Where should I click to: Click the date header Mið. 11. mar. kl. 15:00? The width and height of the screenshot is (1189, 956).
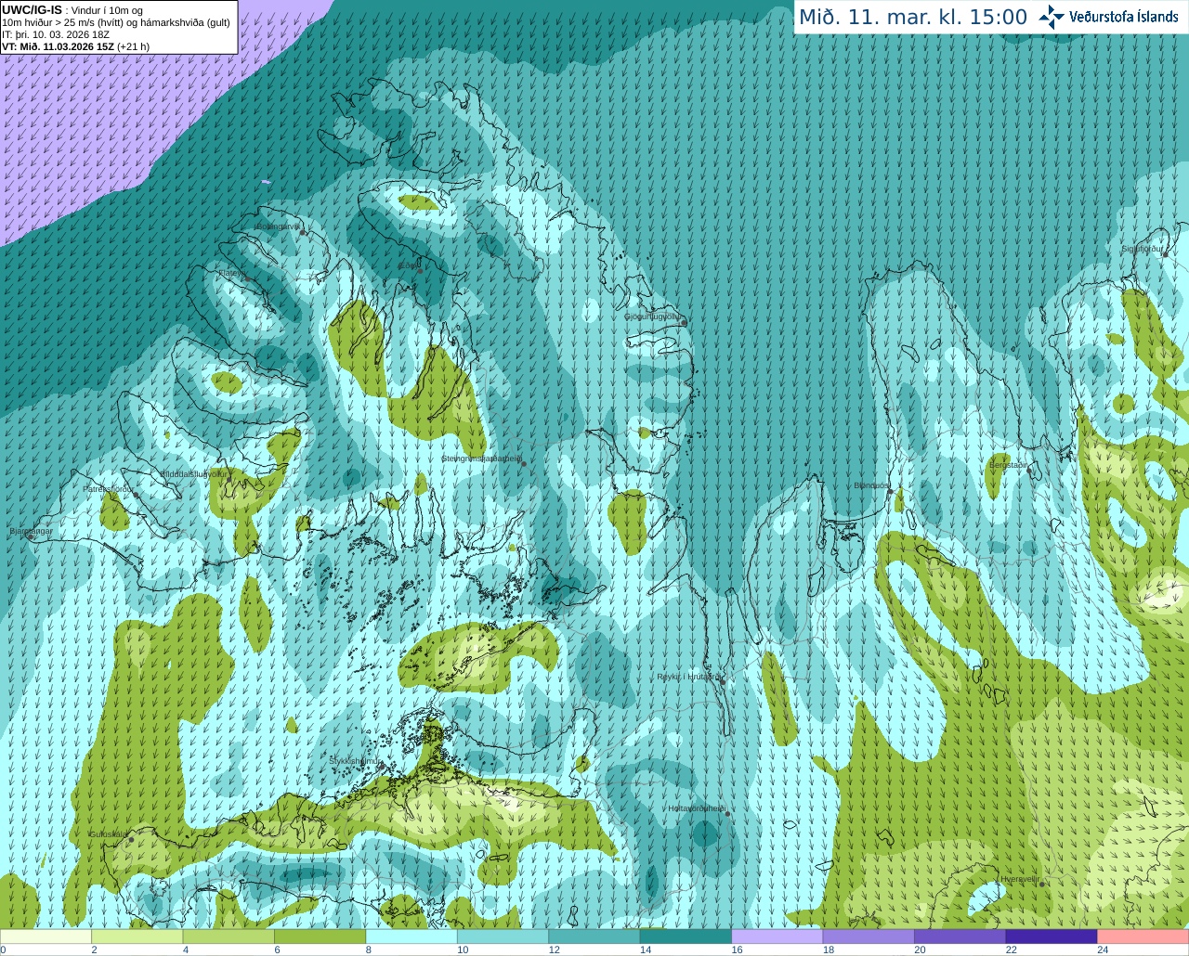coord(913,18)
